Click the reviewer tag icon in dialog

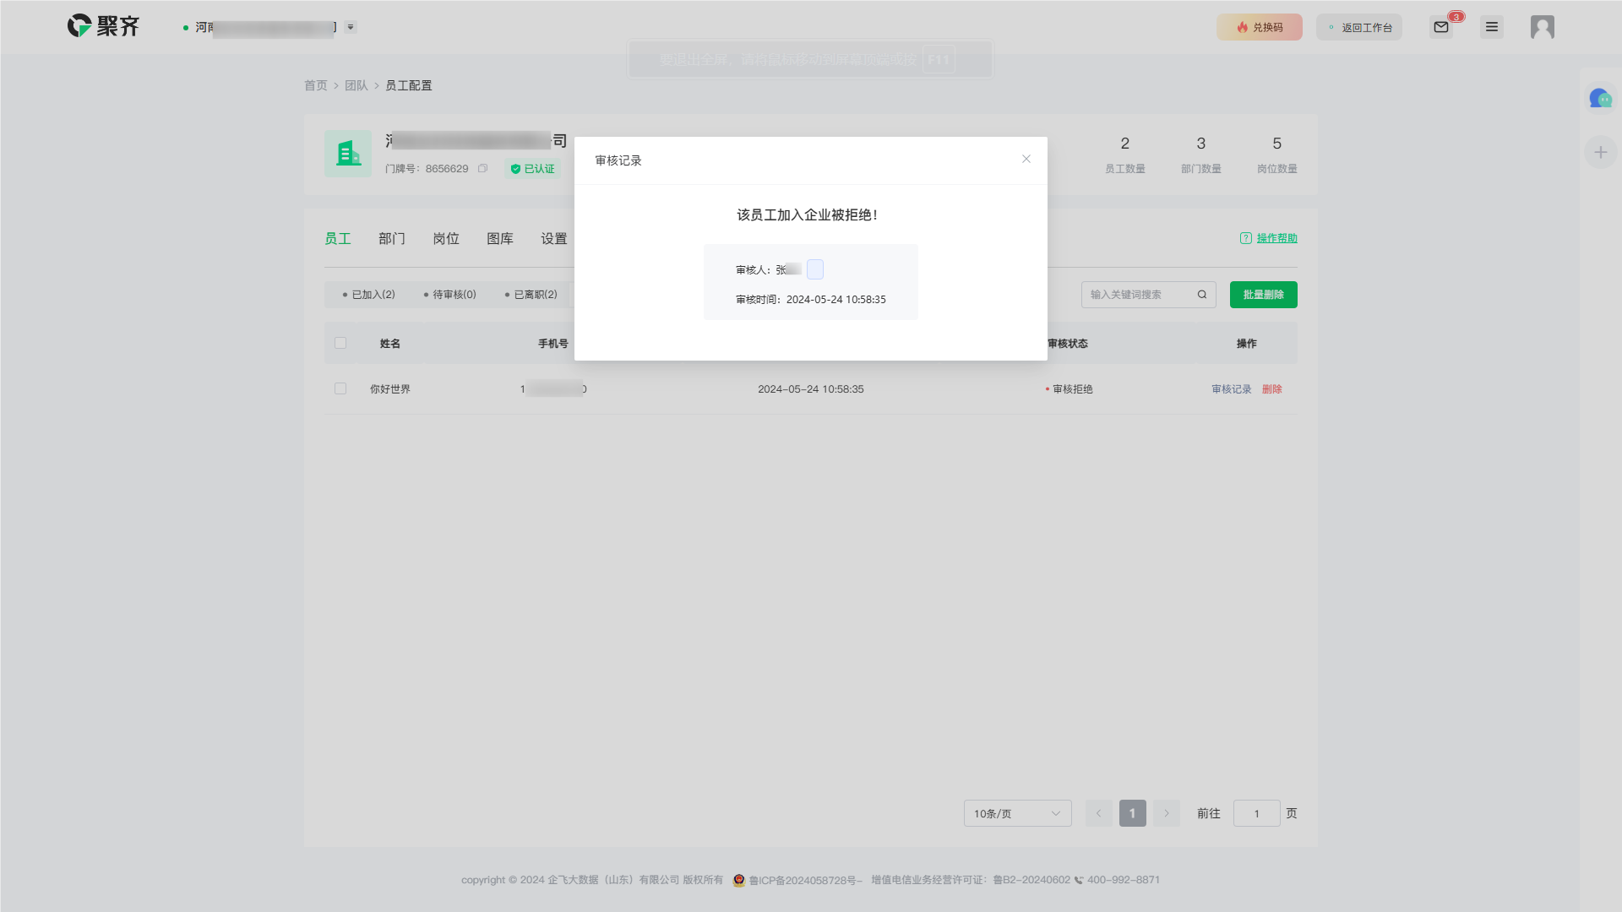coord(814,269)
